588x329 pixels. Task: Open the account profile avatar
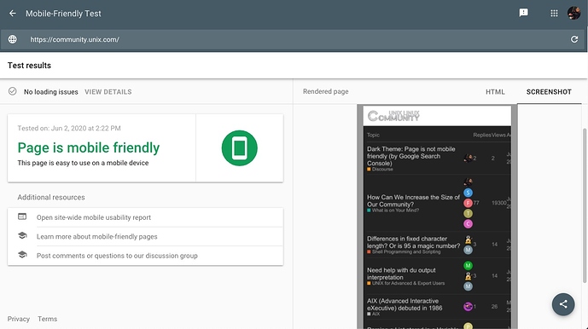click(x=573, y=13)
